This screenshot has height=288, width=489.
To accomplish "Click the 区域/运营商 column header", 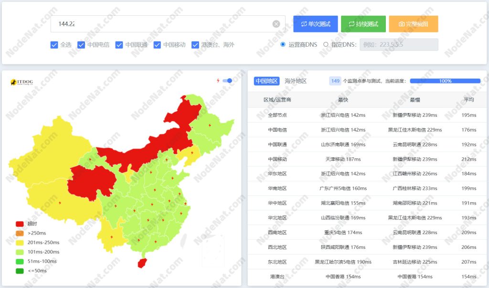I will 277,100.
